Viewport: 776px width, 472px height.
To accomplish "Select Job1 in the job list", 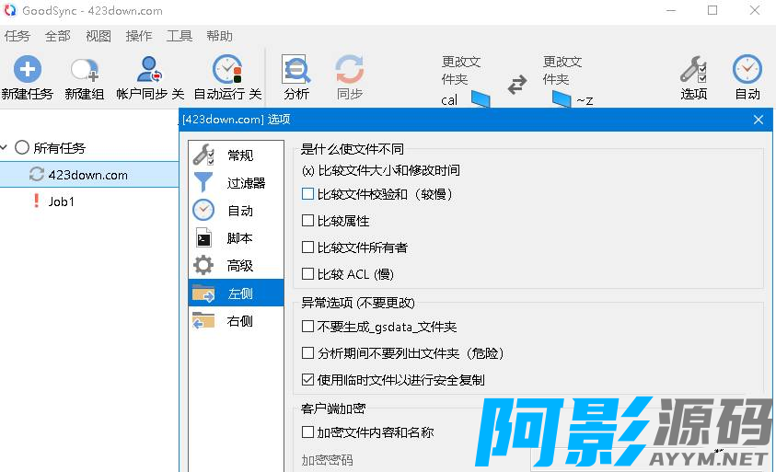I will (62, 201).
